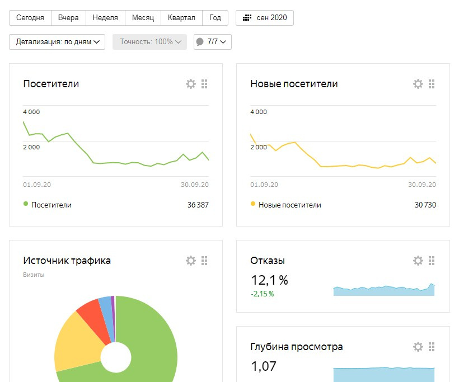Choose the Год period button
The height and width of the screenshot is (382, 459).
(x=215, y=18)
